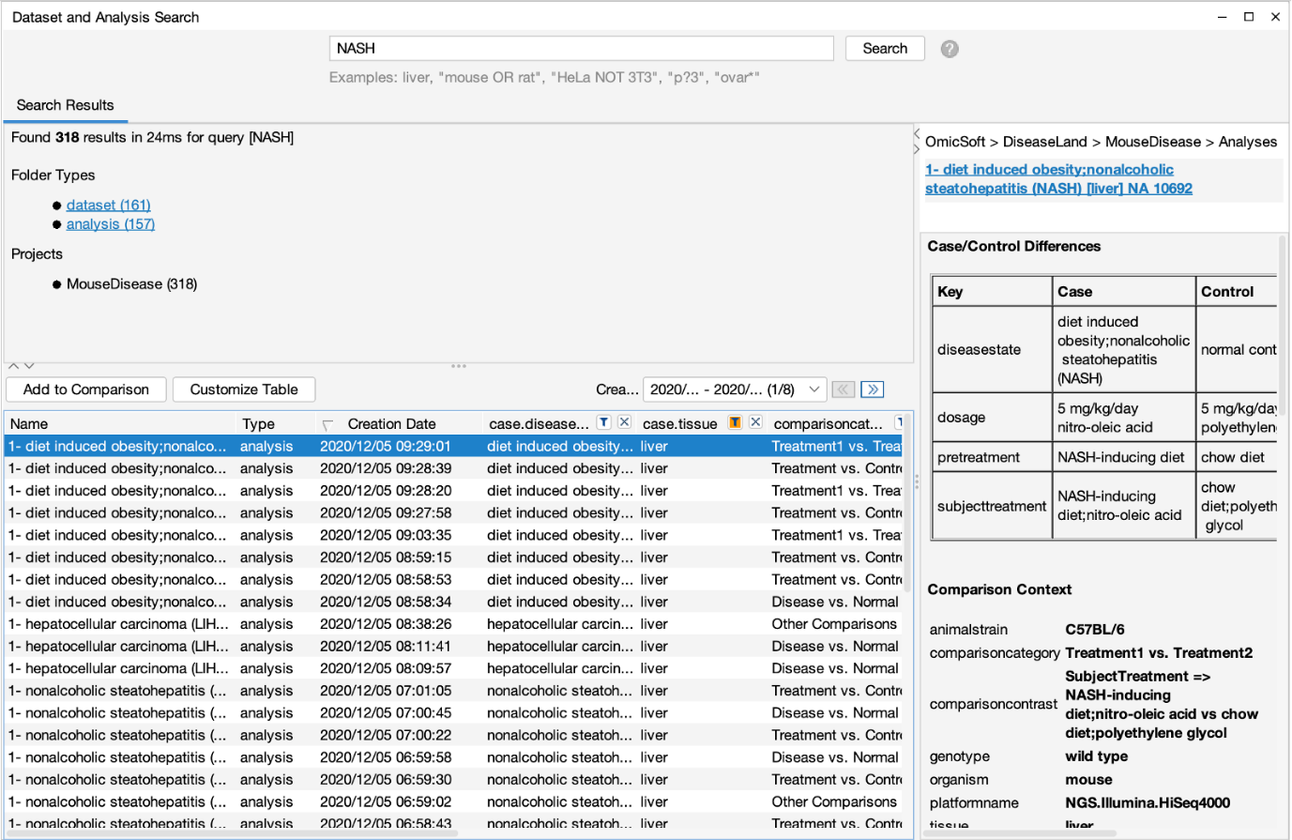Open the diet induced obesity NASH liver analysis link

click(1058, 179)
